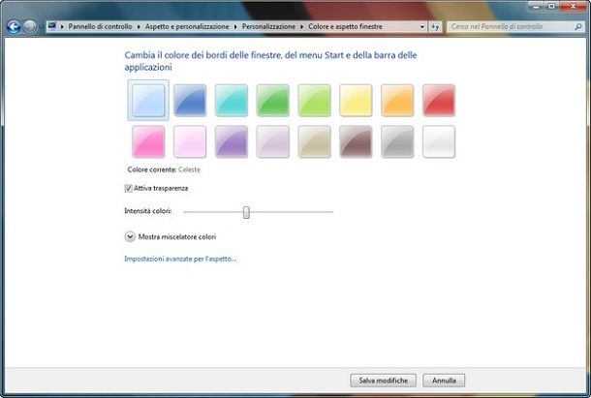Choose the red color swatch
591x398 pixels.
coord(439,100)
